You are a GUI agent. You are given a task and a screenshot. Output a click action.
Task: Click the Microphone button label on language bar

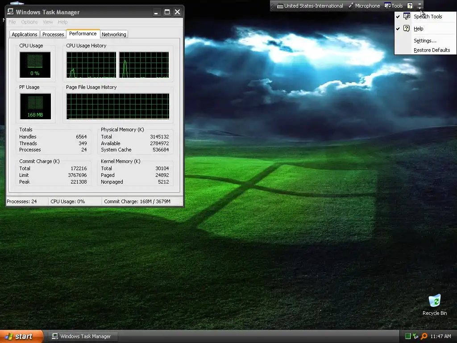pyautogui.click(x=368, y=6)
